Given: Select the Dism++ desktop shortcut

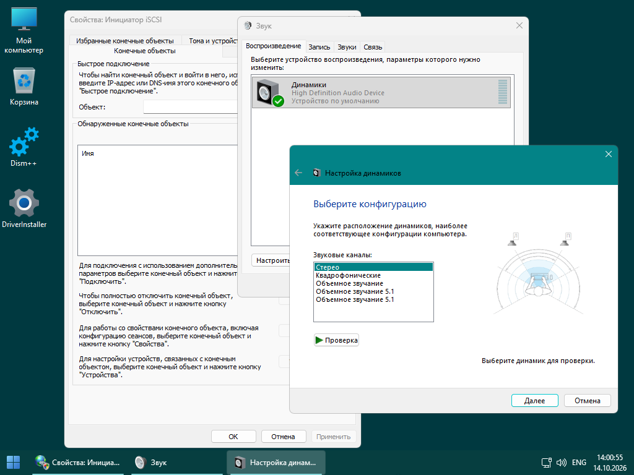Looking at the screenshot, I should (24, 147).
